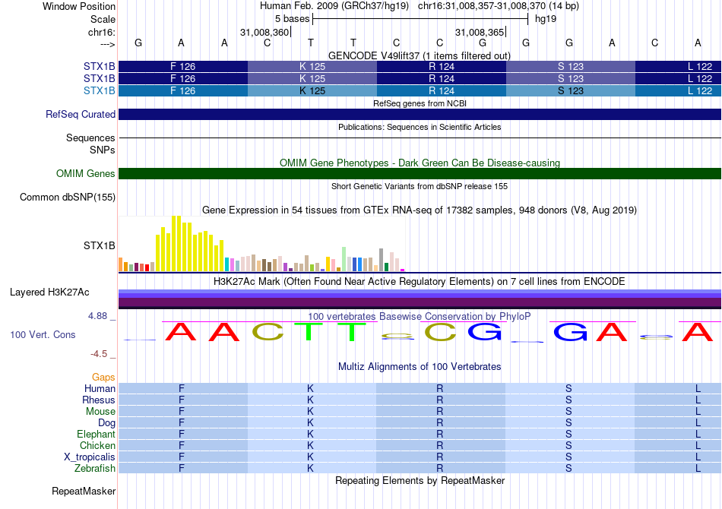Open the GTEx Gene Expression track title
Screen dimensions: 722x509
(420, 210)
